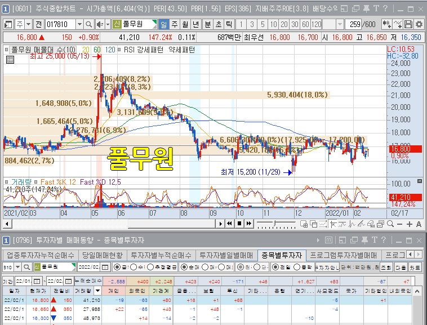427x325 pixels.
Task: Open the custom period dropdown after 120
Action: 340,24
